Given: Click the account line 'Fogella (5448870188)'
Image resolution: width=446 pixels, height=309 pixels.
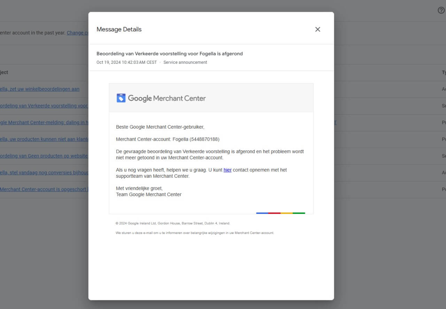Looking at the screenshot, I should tap(196, 139).
